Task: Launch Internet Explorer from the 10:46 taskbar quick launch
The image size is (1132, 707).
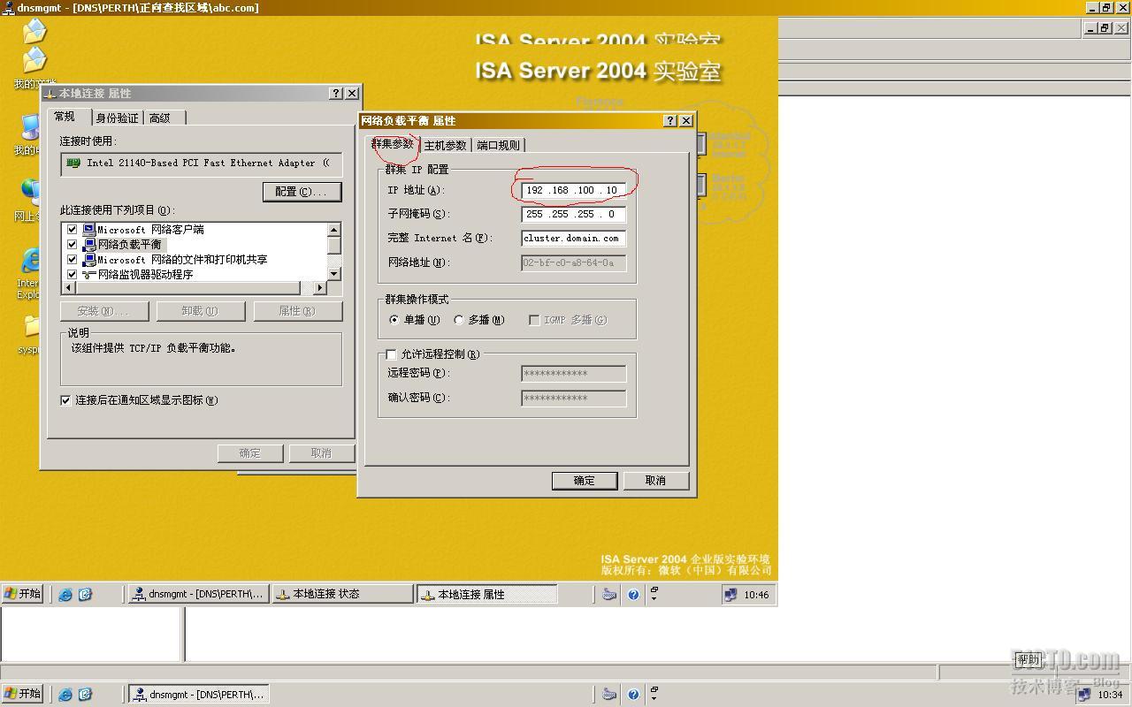Action: click(65, 595)
